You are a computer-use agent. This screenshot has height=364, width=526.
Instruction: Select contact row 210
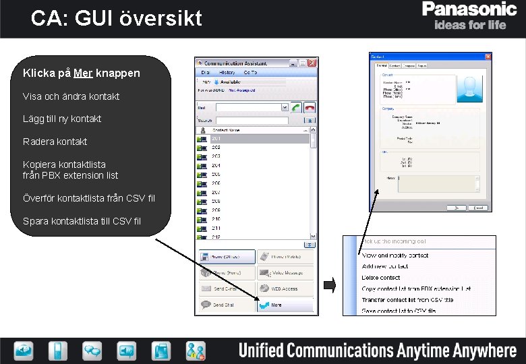(x=253, y=220)
